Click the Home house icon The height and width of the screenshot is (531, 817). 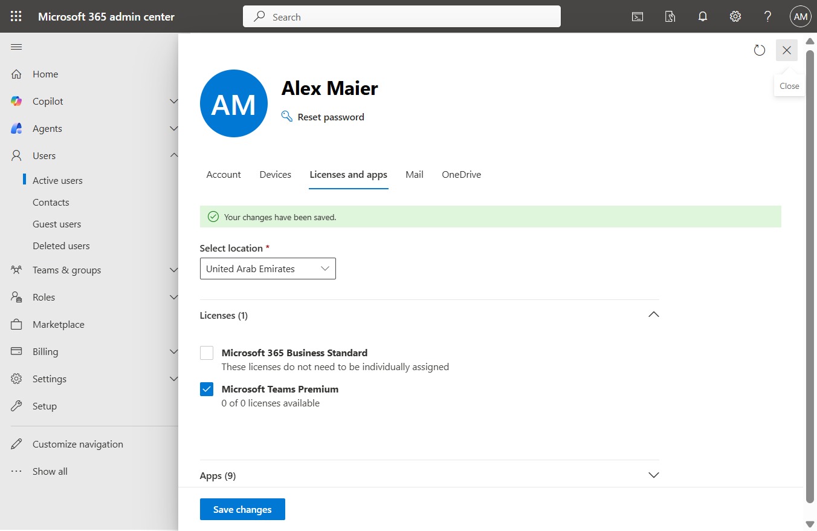(x=17, y=74)
